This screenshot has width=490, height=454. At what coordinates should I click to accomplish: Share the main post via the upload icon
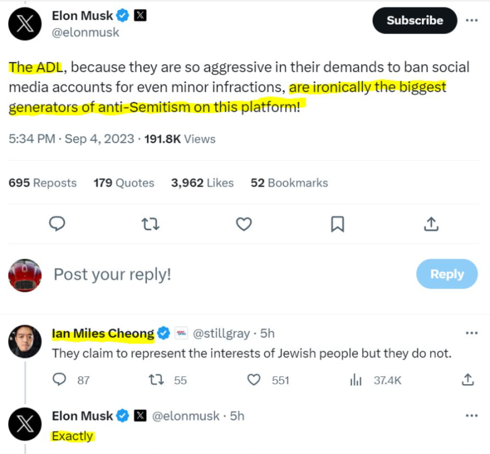[x=431, y=224]
